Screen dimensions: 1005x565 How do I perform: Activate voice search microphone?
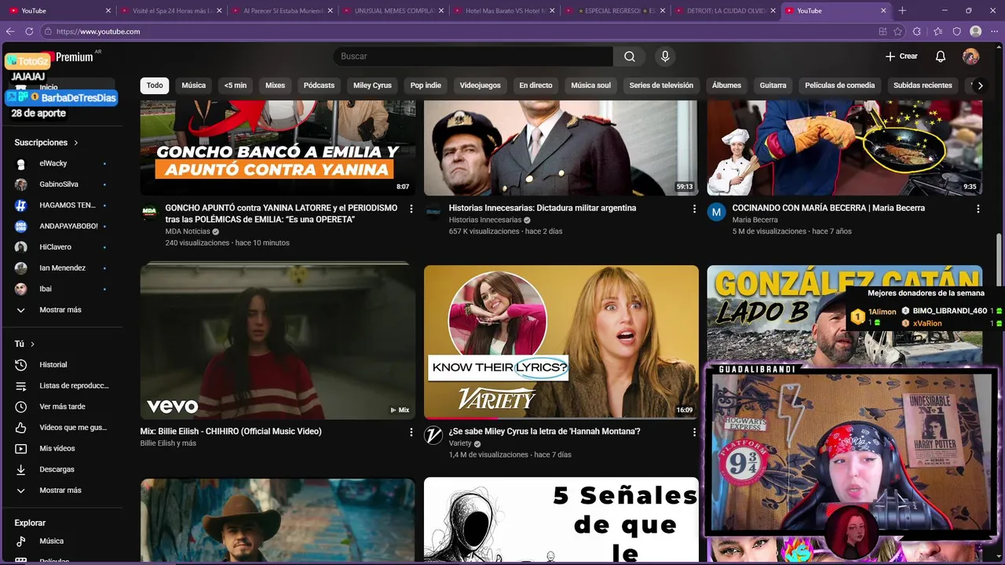pos(665,56)
